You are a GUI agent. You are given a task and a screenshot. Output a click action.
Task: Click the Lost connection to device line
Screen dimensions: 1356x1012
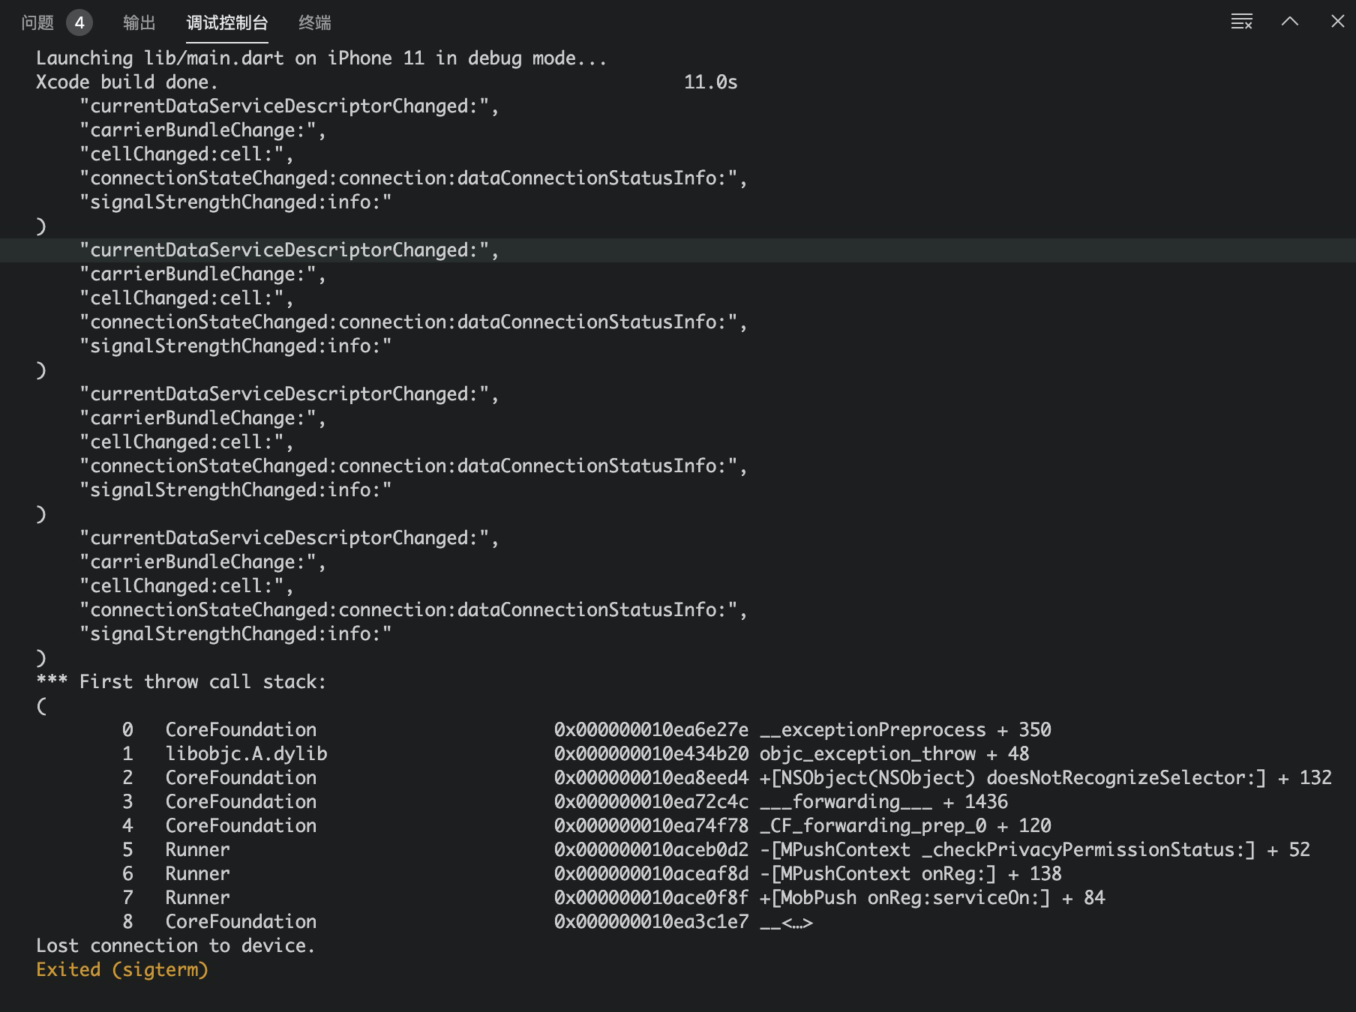point(175,945)
